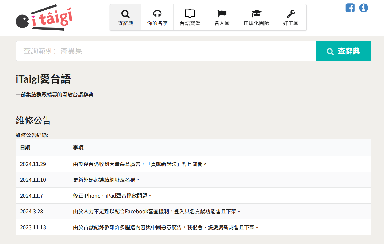Select the 2024.11.29 date cell
This screenshot has height=244, width=384.
click(x=33, y=164)
